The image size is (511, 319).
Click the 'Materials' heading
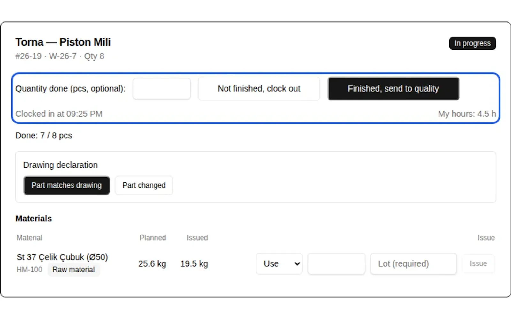tap(34, 219)
